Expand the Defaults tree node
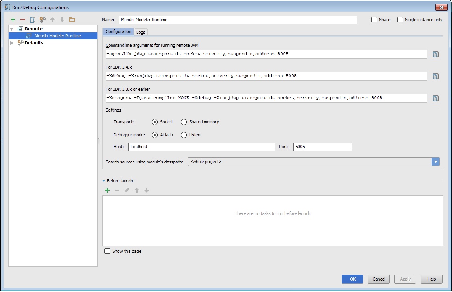452x292 pixels. [12, 43]
